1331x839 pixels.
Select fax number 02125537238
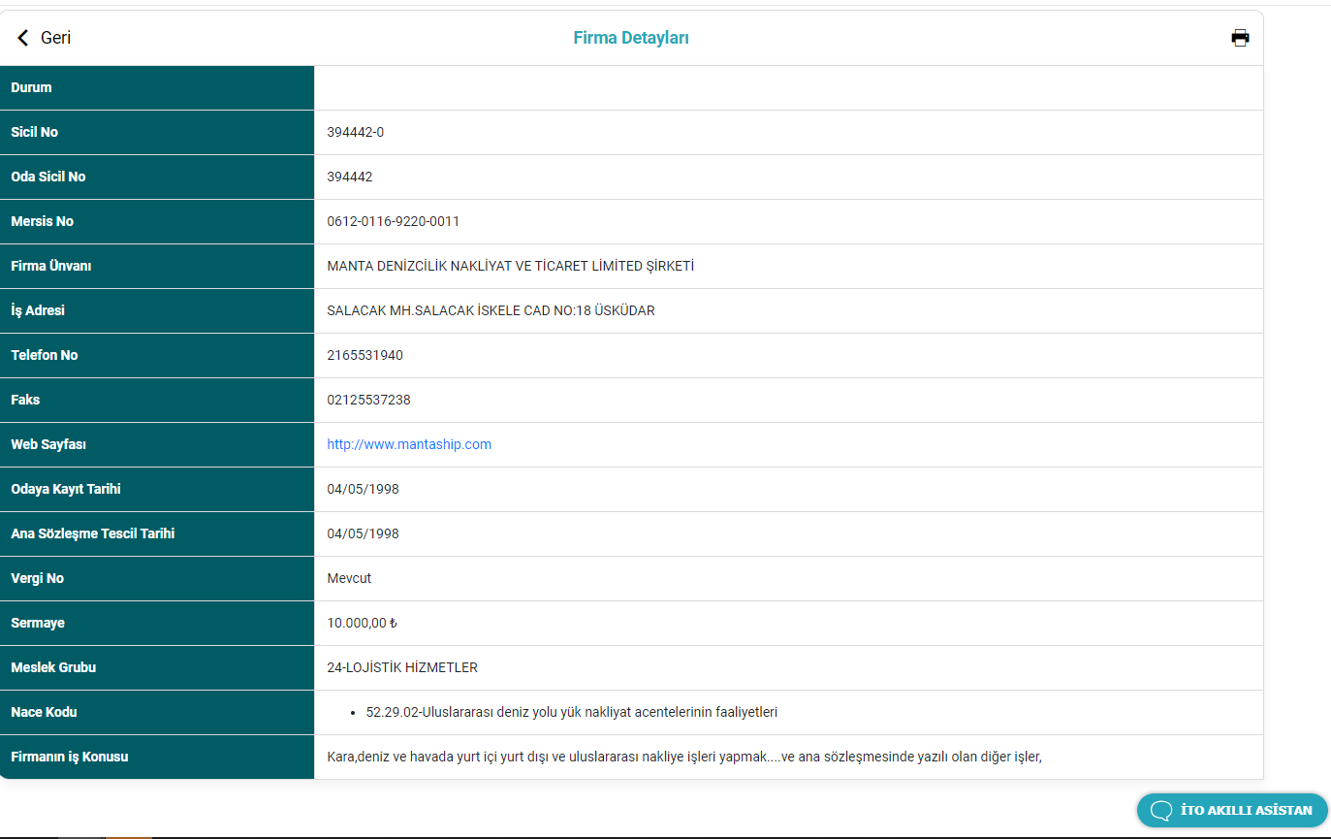point(369,400)
